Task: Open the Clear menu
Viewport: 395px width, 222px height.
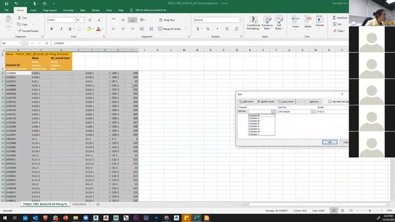Action: tap(339, 31)
